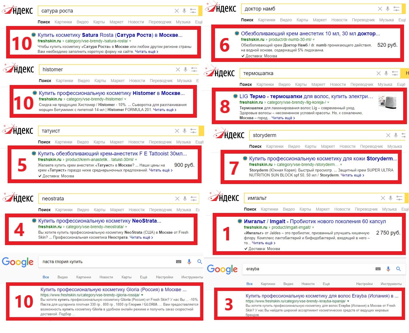Open settings sliders in "neostrata" search
Viewport: 409px width, 333px height.
coord(194,199)
